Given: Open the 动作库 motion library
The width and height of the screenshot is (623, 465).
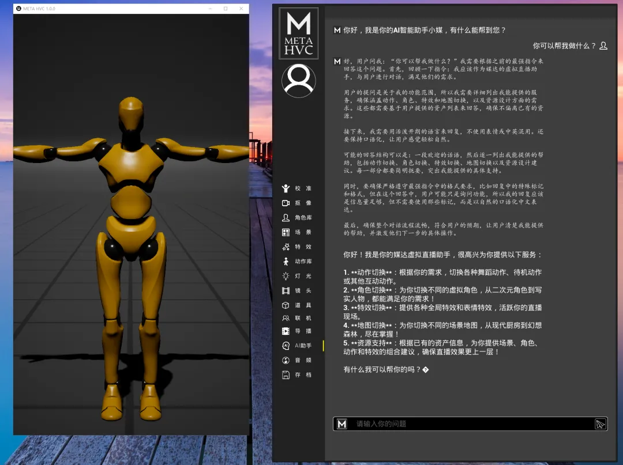Looking at the screenshot, I should [297, 262].
